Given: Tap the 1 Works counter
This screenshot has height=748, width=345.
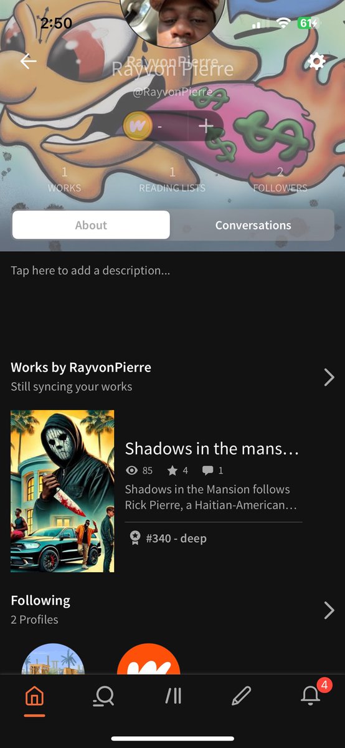Looking at the screenshot, I should [x=64, y=180].
